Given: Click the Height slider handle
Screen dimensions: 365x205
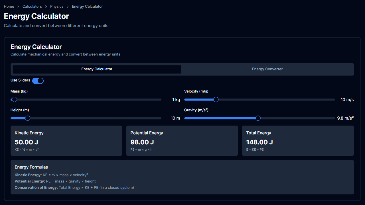Looking at the screenshot, I should click(28, 118).
